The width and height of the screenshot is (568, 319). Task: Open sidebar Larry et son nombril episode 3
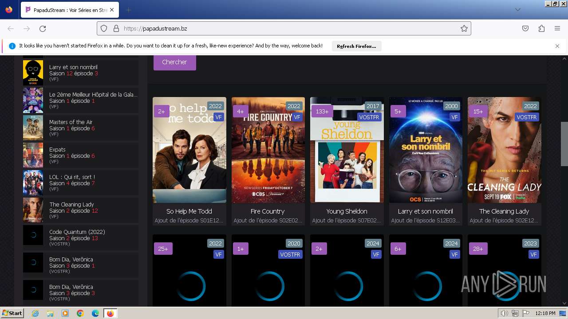click(x=80, y=73)
